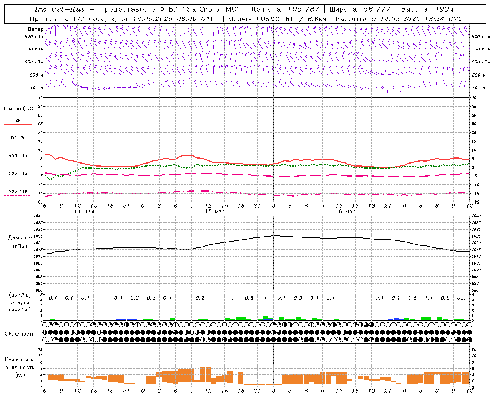Click the 14 мая date label
492x394 pixels.
pos(84,212)
